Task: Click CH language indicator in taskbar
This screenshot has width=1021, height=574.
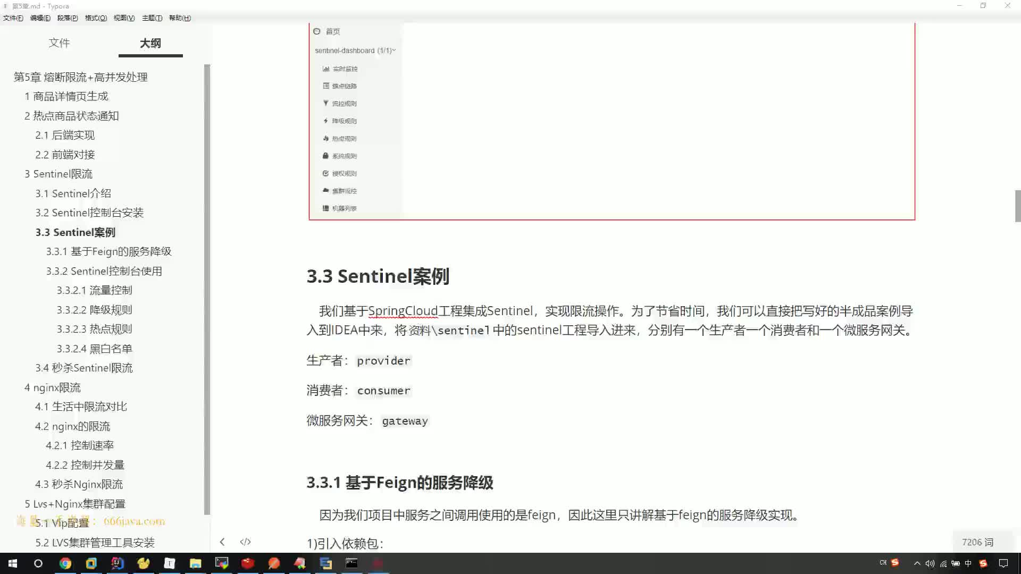Action: [x=883, y=562]
